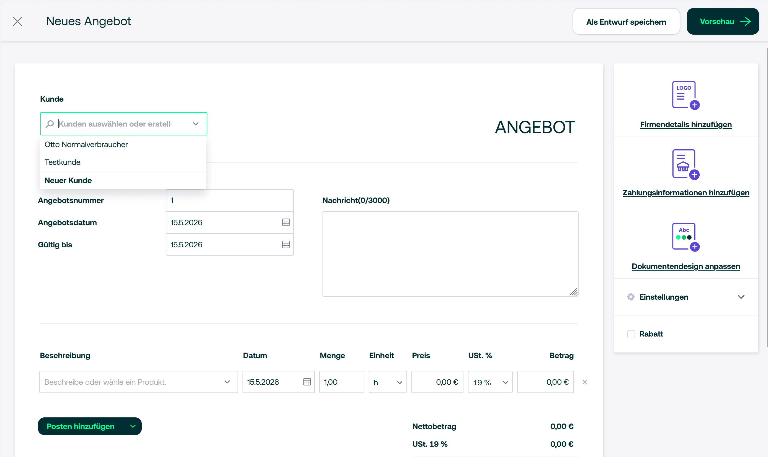Screen dimensions: 768x457
Task: Focus the Kunden auswählen search field
Action: 123,124
